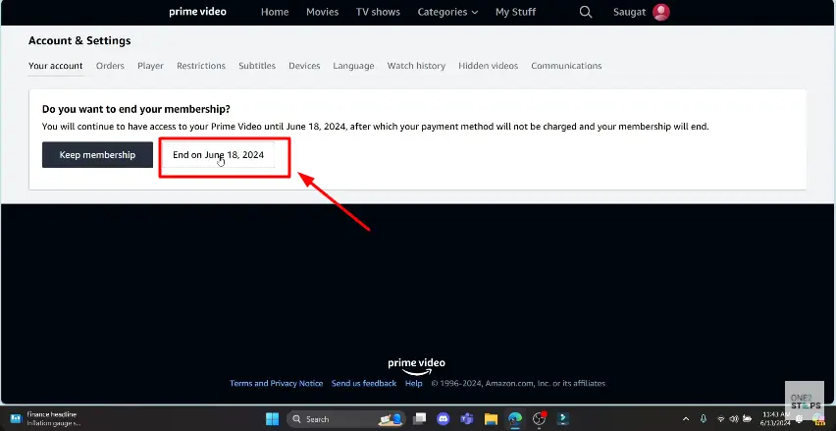Open Discord from the taskbar
This screenshot has width=836, height=431.
(444, 419)
